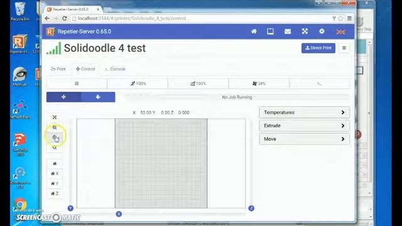Zoom in on the bed view

tap(55, 127)
